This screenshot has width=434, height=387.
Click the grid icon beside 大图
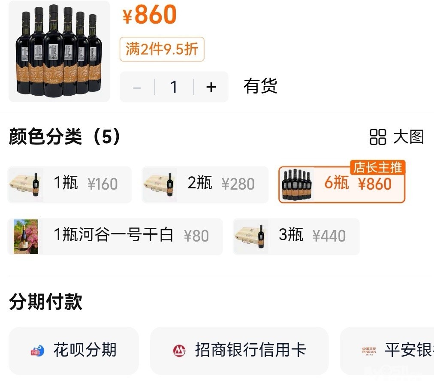tap(378, 137)
